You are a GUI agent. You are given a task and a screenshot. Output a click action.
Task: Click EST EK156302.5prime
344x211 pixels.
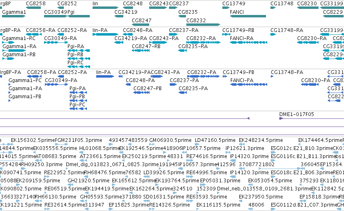(33, 140)
